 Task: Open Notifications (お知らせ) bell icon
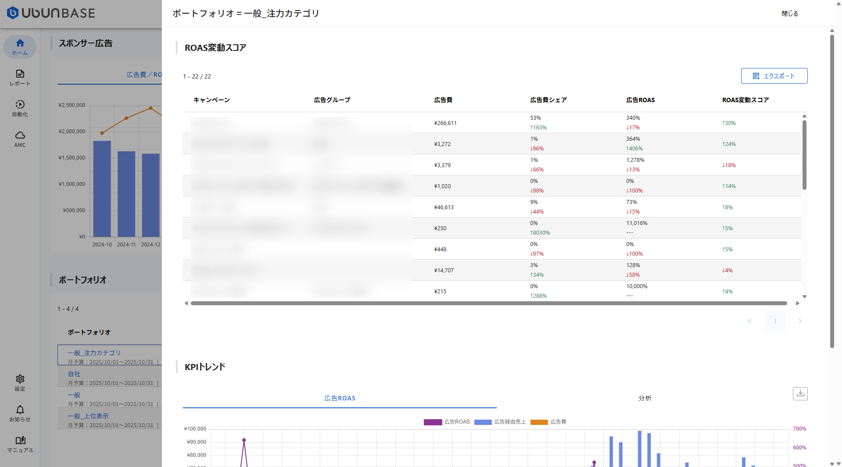[x=20, y=413]
